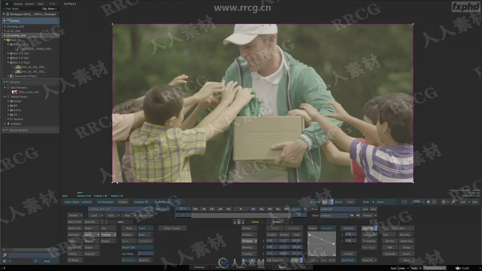Step forward one frame

[253, 209]
